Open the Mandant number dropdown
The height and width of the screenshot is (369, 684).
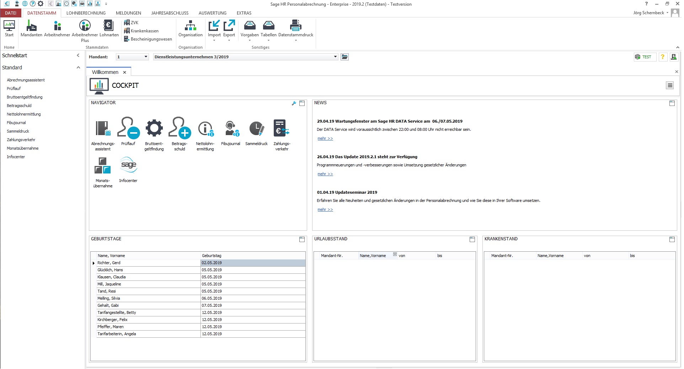[146, 57]
